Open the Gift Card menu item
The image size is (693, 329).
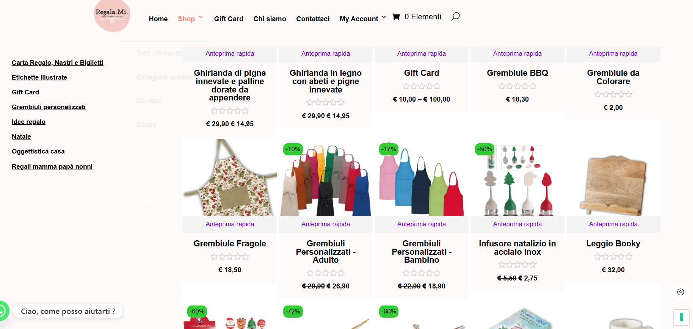click(x=229, y=19)
